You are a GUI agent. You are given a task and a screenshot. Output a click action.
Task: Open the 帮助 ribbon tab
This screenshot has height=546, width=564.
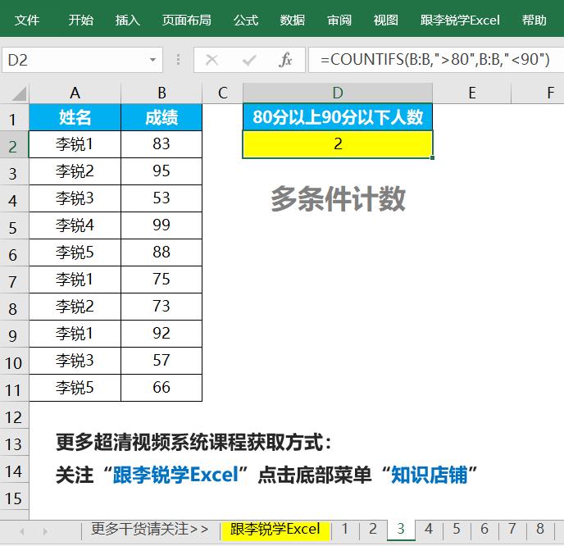(x=534, y=20)
